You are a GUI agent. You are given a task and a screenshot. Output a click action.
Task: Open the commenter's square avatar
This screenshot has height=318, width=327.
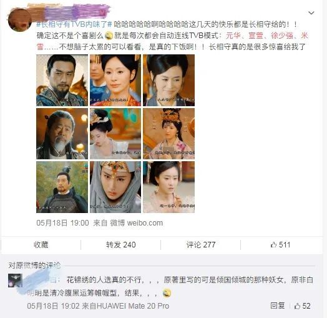(15, 281)
